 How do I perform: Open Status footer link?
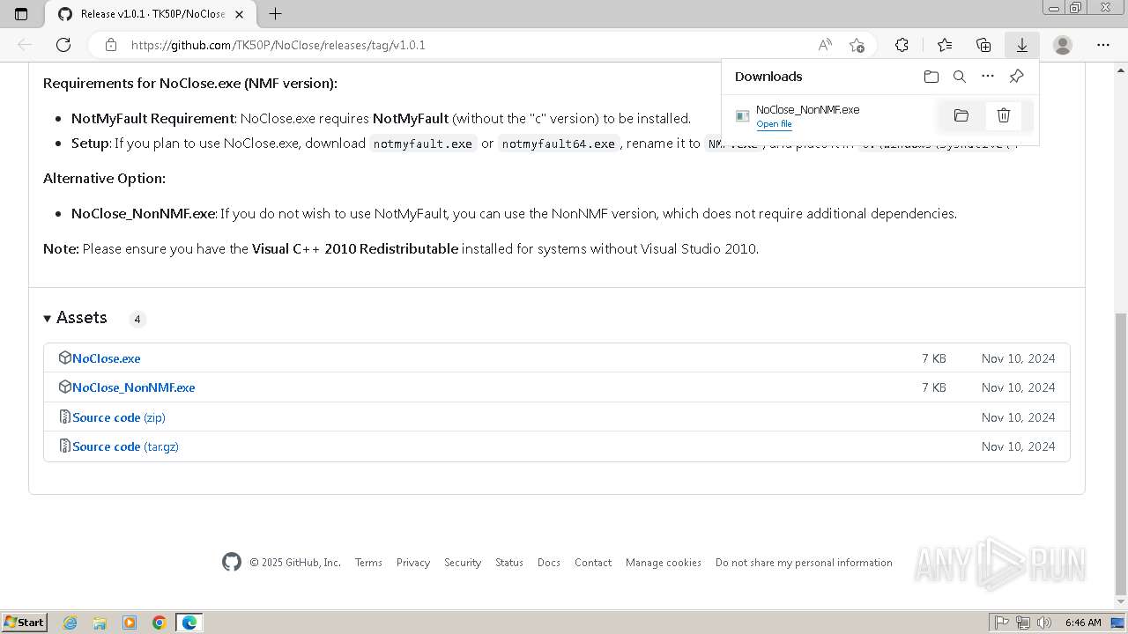tap(509, 563)
